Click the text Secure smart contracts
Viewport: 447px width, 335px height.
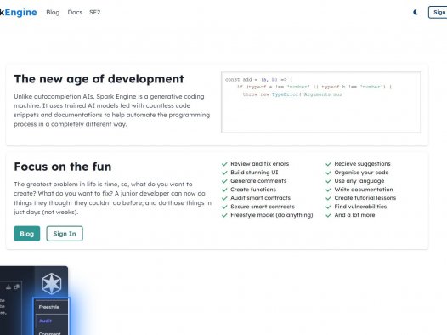[263, 207]
